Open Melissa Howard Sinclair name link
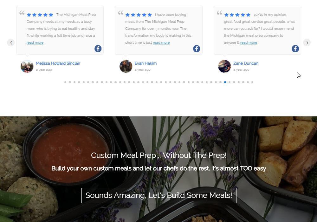Viewport: 317px width, 222px height. pos(58,63)
